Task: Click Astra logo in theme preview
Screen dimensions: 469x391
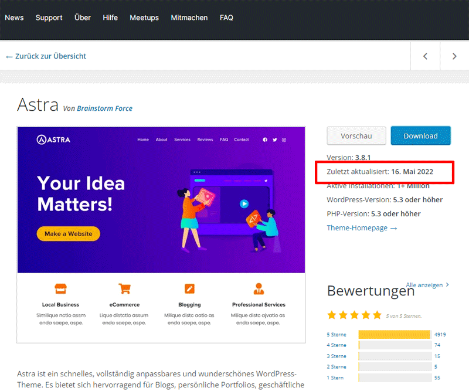Action: point(53,140)
